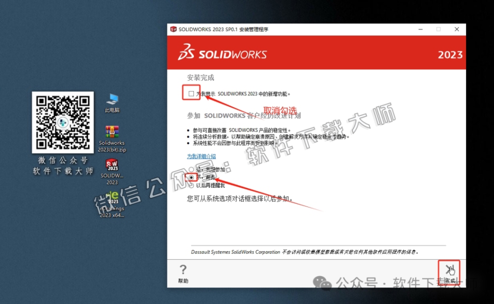
Task: Click the 完成 (Finish) button
Action: [x=449, y=271]
